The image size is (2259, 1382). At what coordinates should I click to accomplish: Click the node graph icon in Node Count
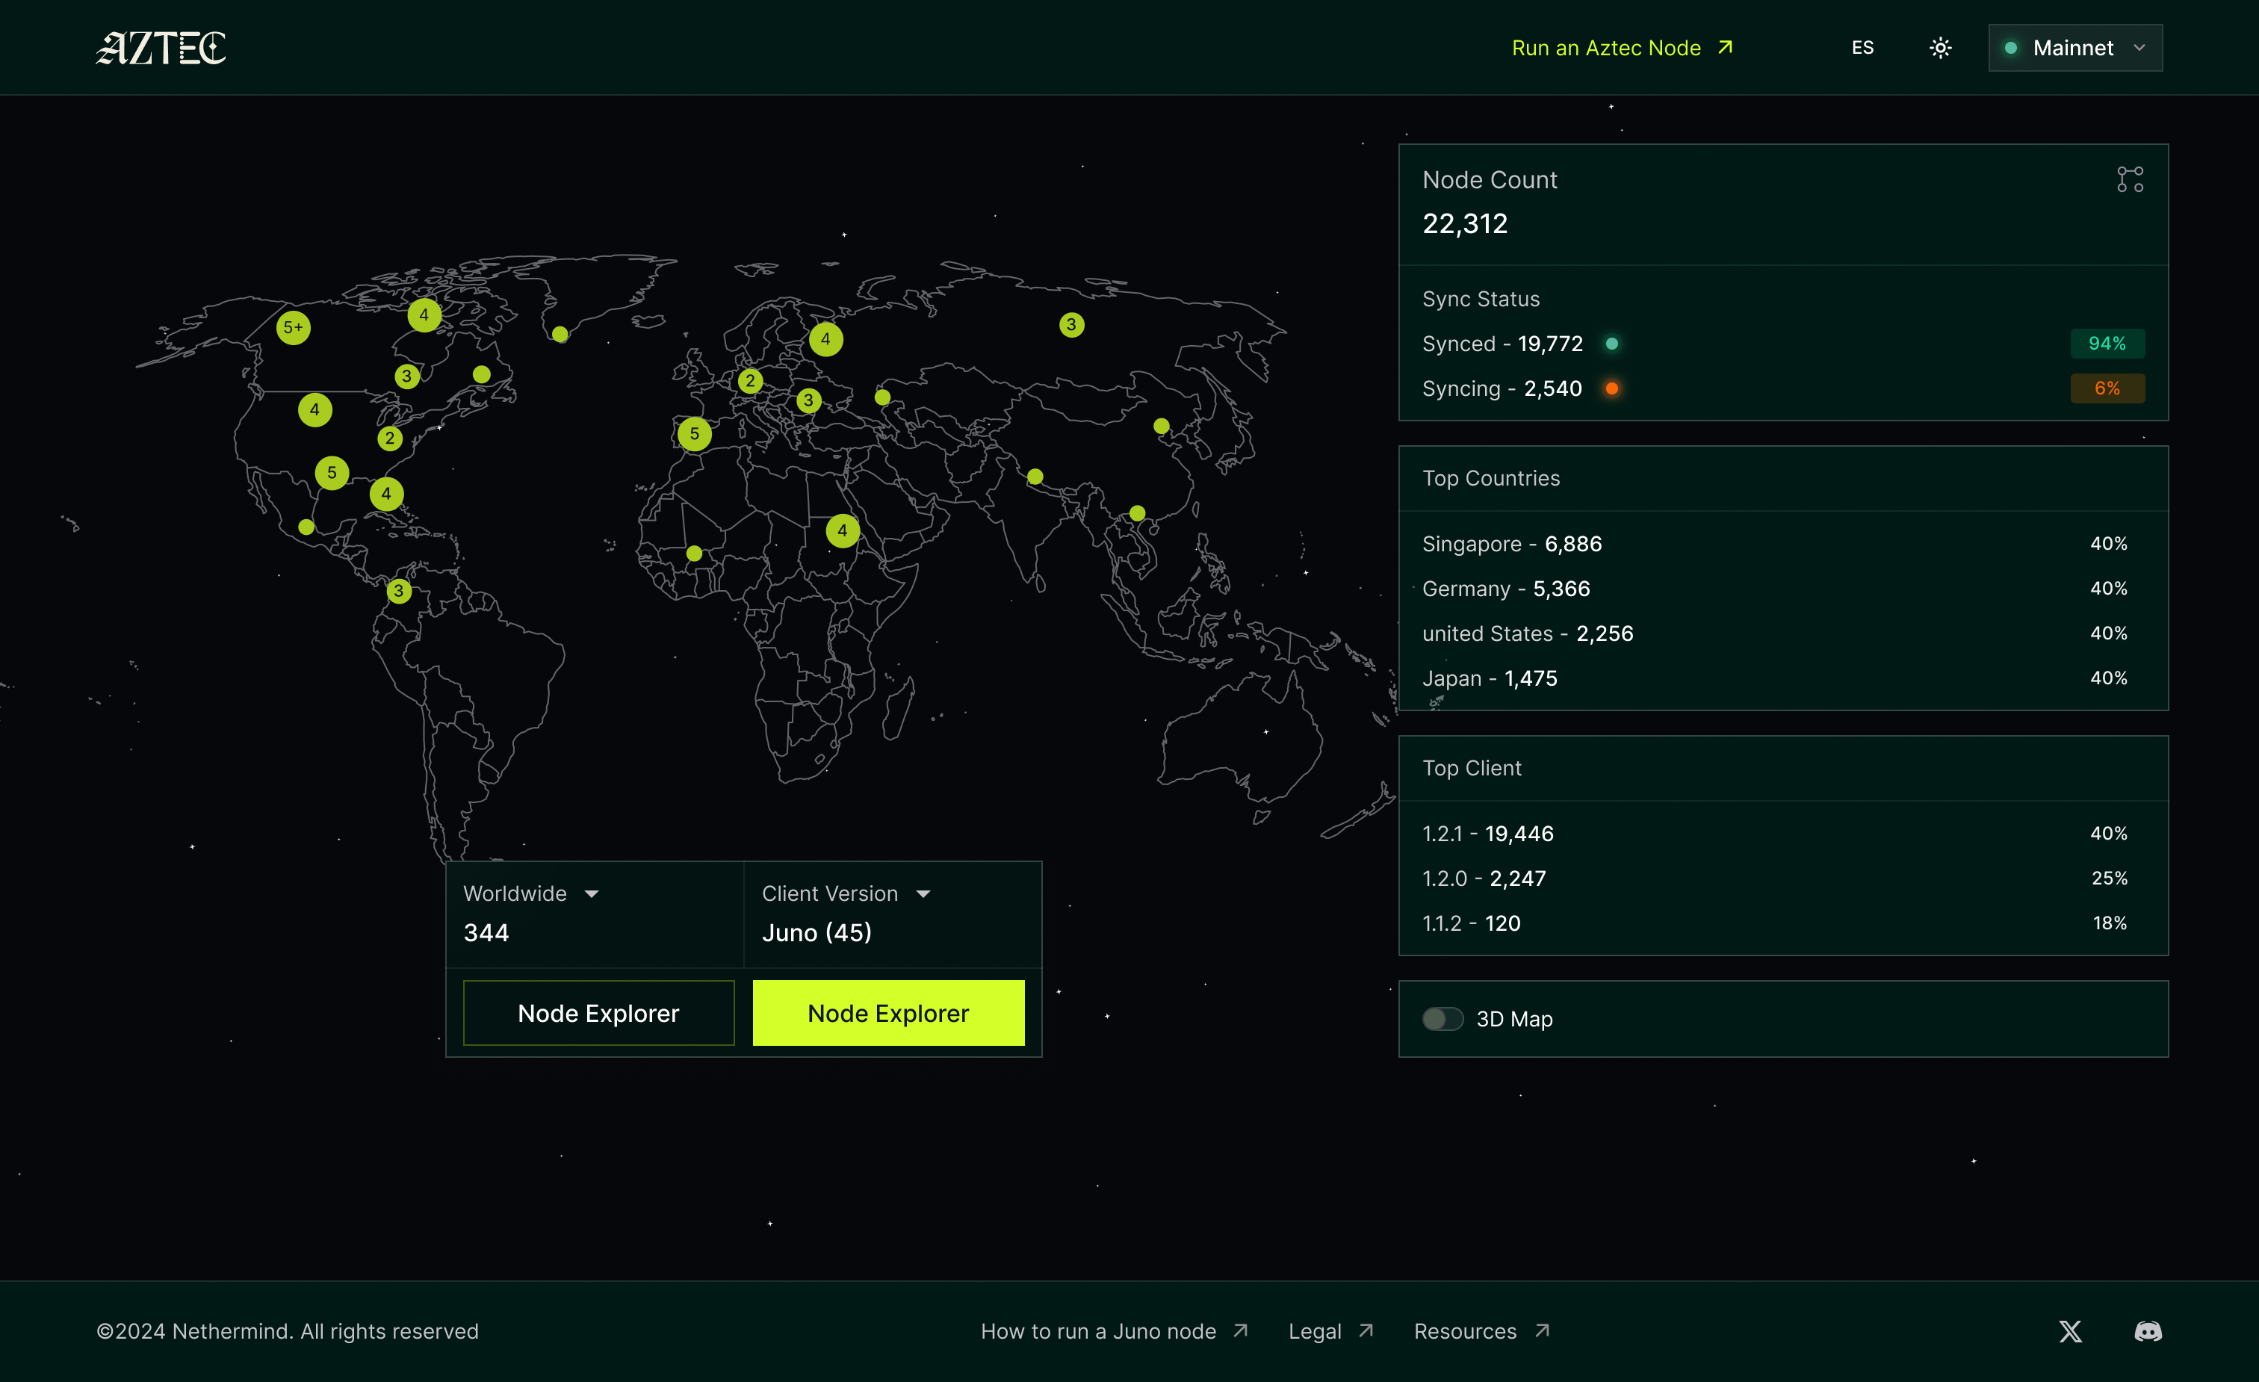(2130, 180)
